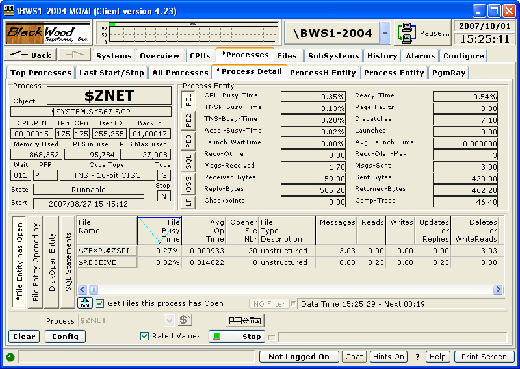Click the question mark help icon
The height and width of the screenshot is (369, 520).
[x=417, y=357]
